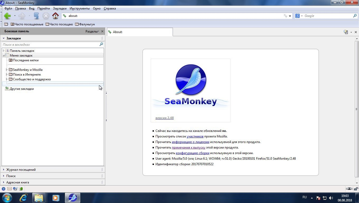Open the Файл menu
This screenshot has width=359, height=203.
point(8,8)
